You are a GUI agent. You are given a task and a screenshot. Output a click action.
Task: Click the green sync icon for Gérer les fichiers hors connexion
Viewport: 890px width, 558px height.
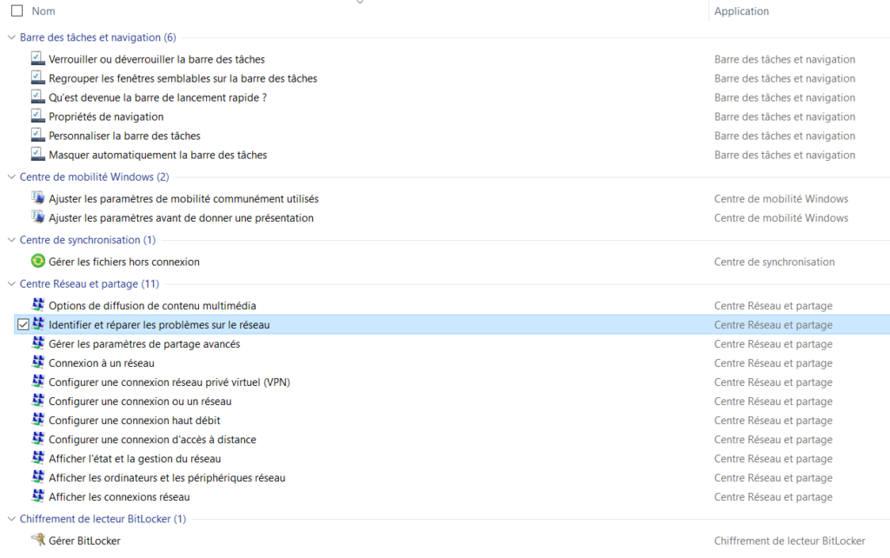(x=37, y=262)
